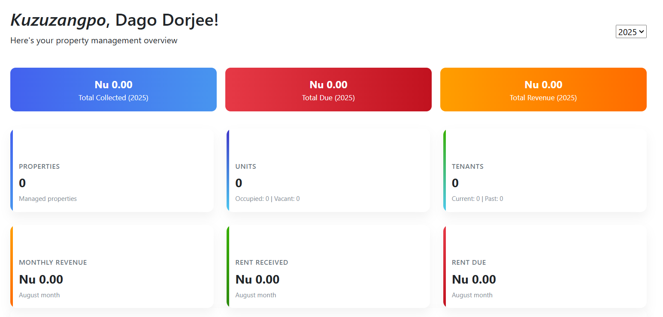663x317 pixels.
Task: Click the Nu 0.00 Rent Due amount
Action: [474, 279]
